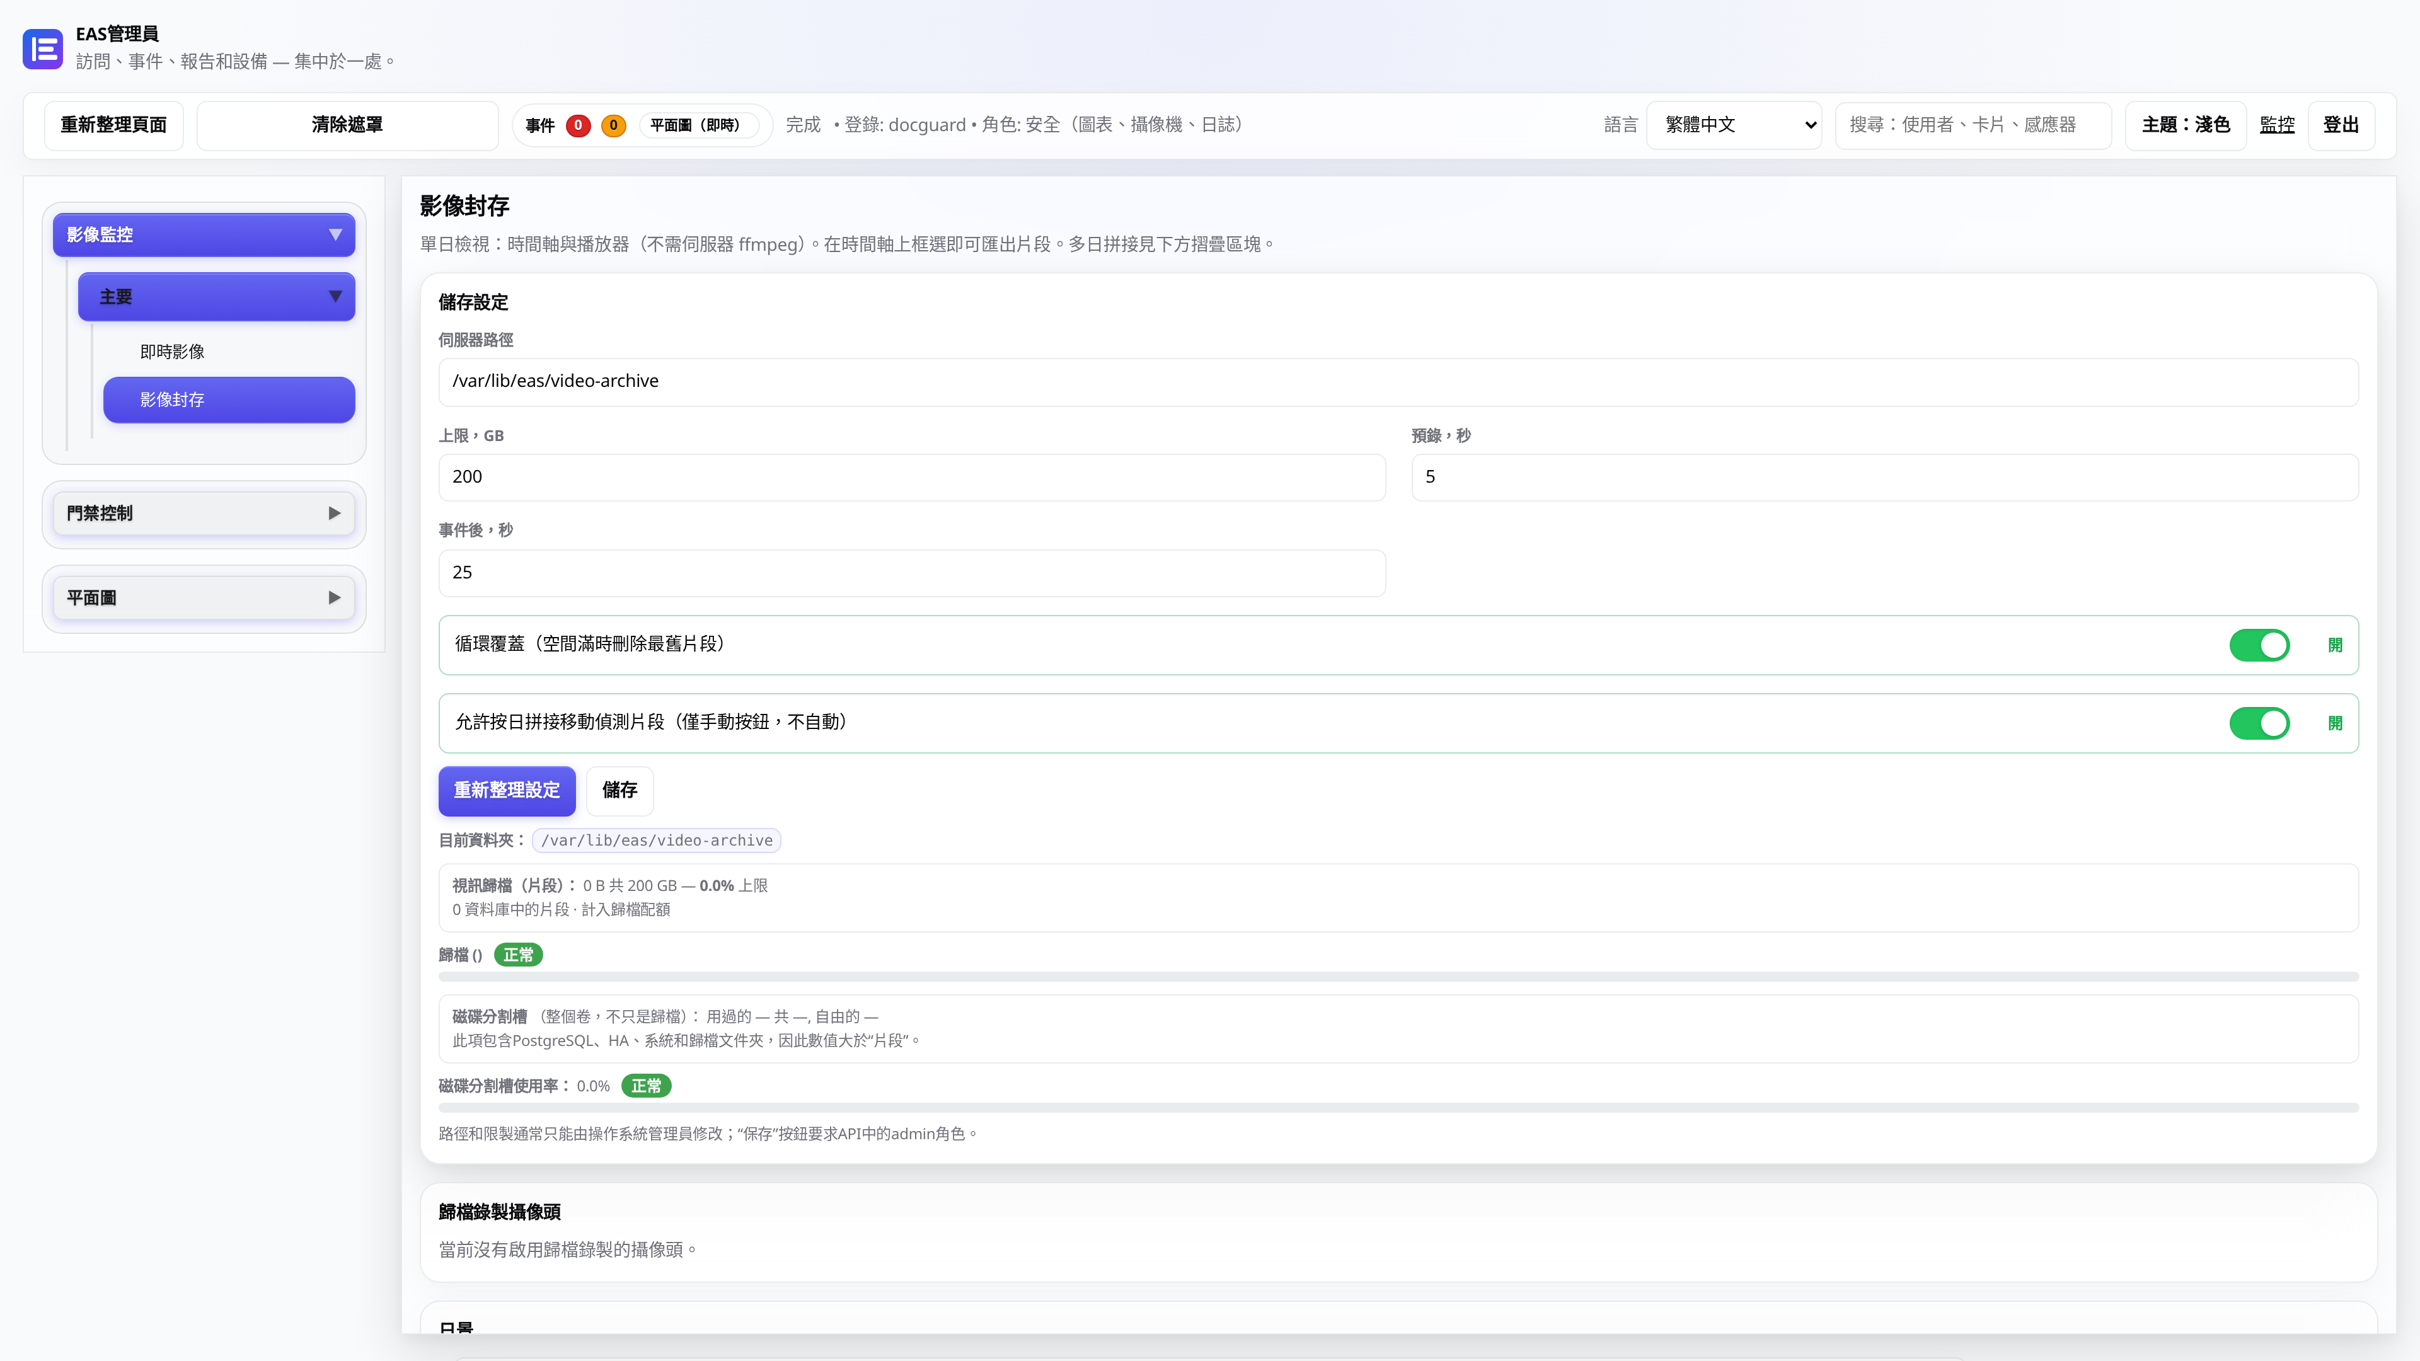Click the 清除遮罩 button
The height and width of the screenshot is (1361, 2420).
click(348, 125)
